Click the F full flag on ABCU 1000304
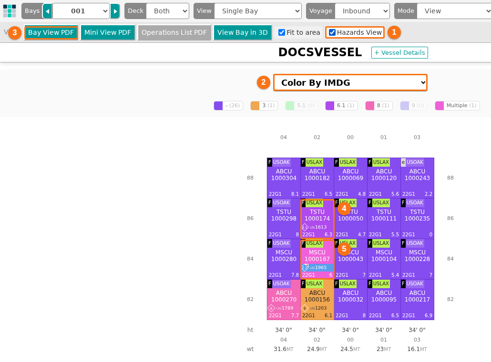The width and height of the screenshot is (491, 362). coord(270,162)
